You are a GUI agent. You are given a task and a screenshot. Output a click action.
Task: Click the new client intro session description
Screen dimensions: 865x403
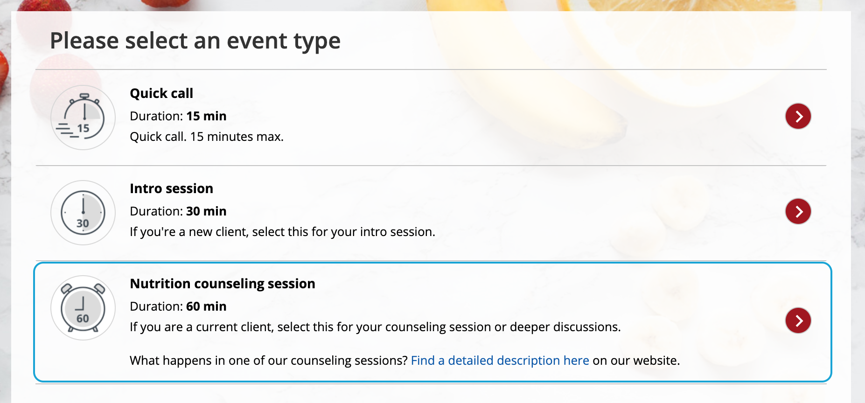[x=282, y=232]
